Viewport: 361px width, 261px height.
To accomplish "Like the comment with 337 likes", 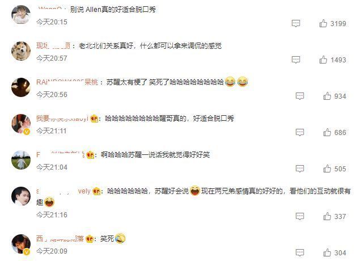I will 327,216.
